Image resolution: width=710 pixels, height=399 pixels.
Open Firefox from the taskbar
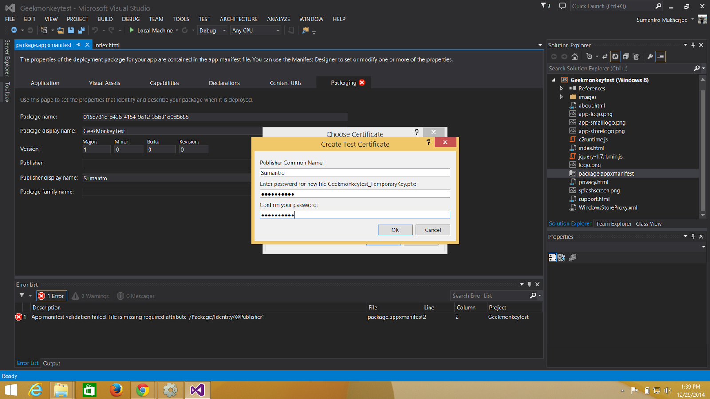[x=116, y=390]
